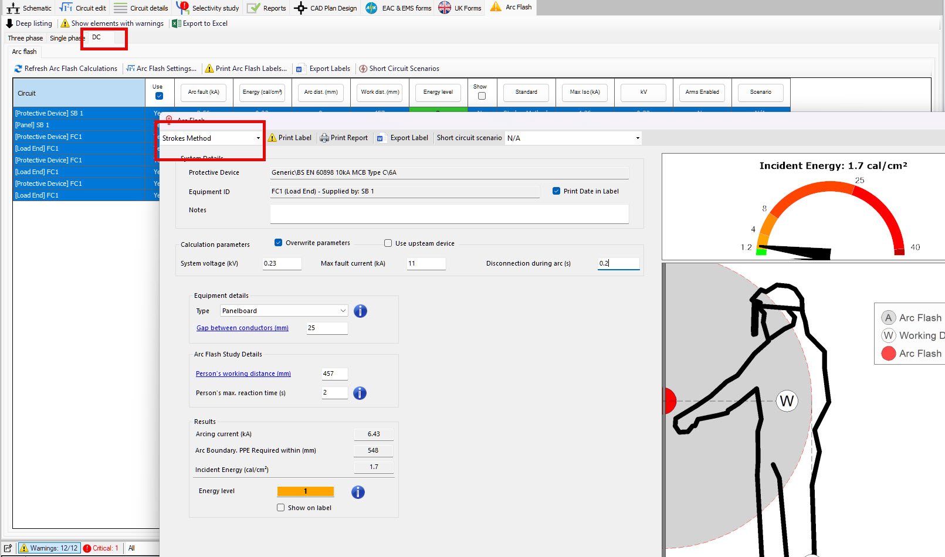Screen dimensions: 945x557
Task: Open the Short circuit scenario N/A dropdown
Action: click(x=573, y=138)
